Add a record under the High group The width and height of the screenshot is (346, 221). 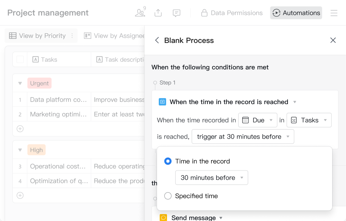(x=20, y=195)
